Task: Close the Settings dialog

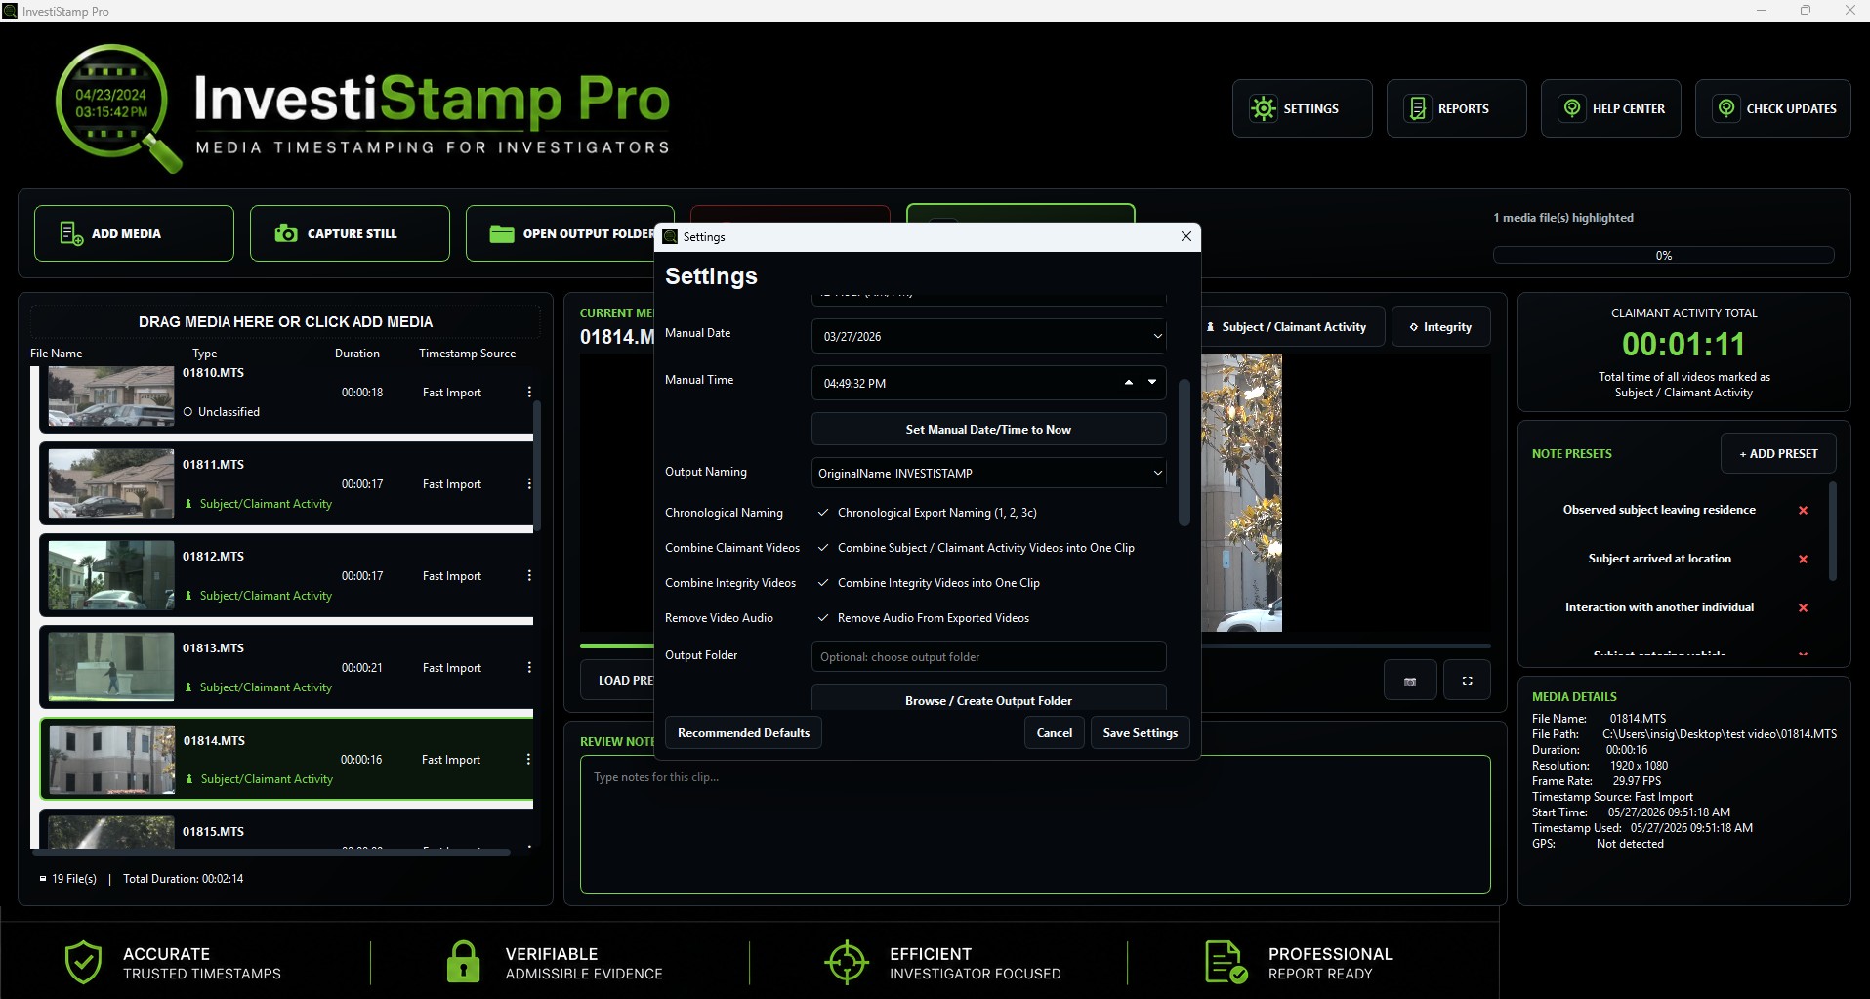Action: (1185, 236)
